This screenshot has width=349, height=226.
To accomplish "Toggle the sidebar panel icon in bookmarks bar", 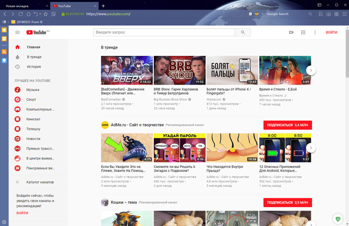I will (x=4, y=22).
